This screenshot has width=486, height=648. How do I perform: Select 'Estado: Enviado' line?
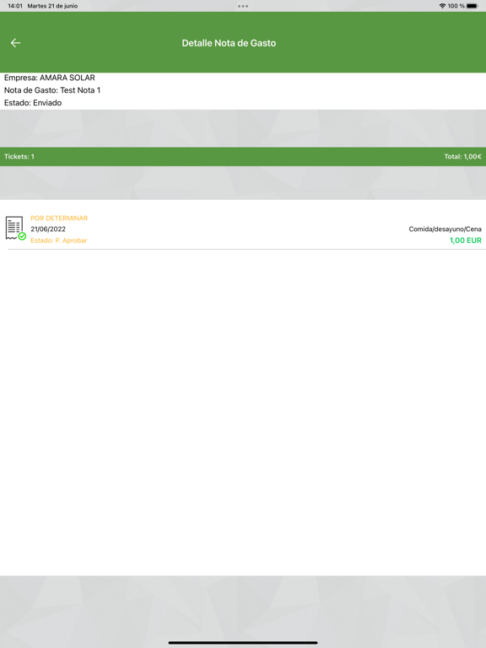(x=33, y=102)
